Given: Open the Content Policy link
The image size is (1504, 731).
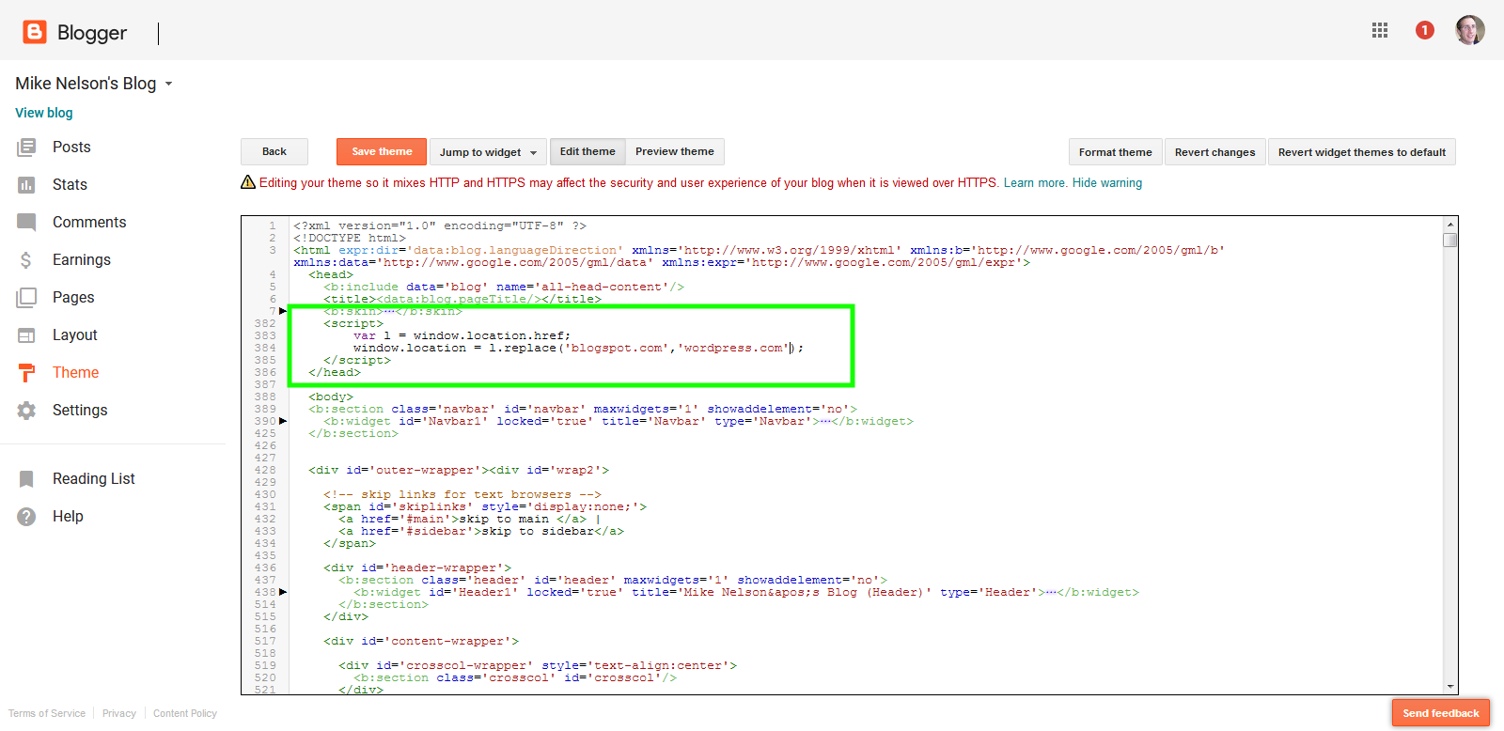Looking at the screenshot, I should click(x=185, y=714).
